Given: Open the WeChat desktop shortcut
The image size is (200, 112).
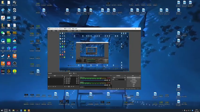Looking at the screenshot, I should click(3, 33).
